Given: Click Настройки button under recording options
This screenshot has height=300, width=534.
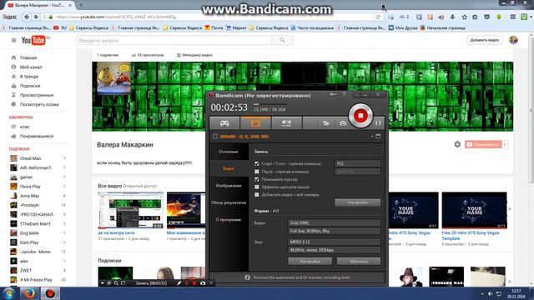Looking at the screenshot, I should pyautogui.click(x=358, y=202).
